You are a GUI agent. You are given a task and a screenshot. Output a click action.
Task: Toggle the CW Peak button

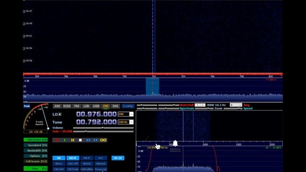click(73, 169)
